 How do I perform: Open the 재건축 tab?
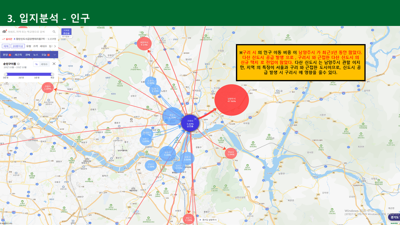tap(18, 55)
